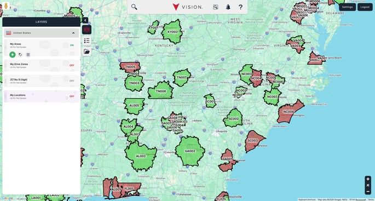
Task: Click the Vision logo
Action: tap(187, 7)
